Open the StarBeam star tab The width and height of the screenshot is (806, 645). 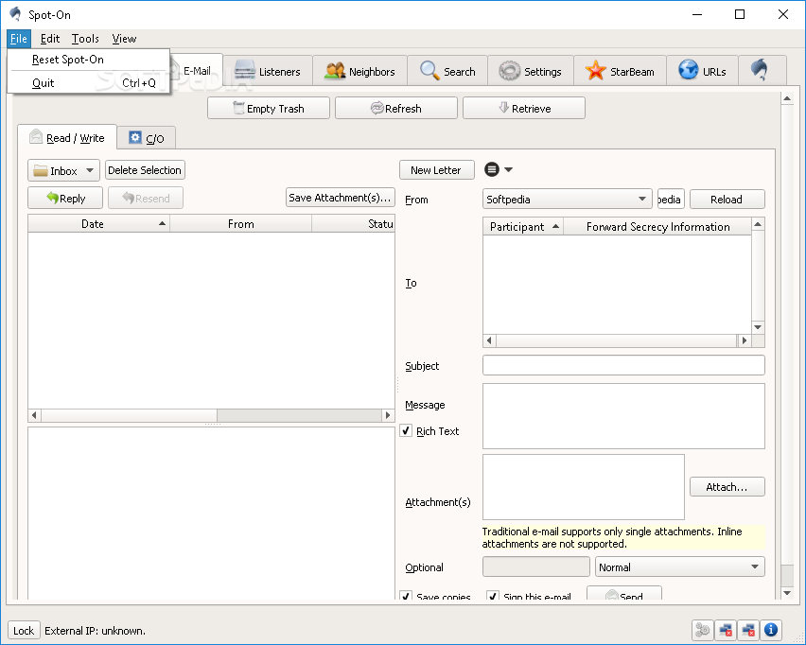coord(620,71)
